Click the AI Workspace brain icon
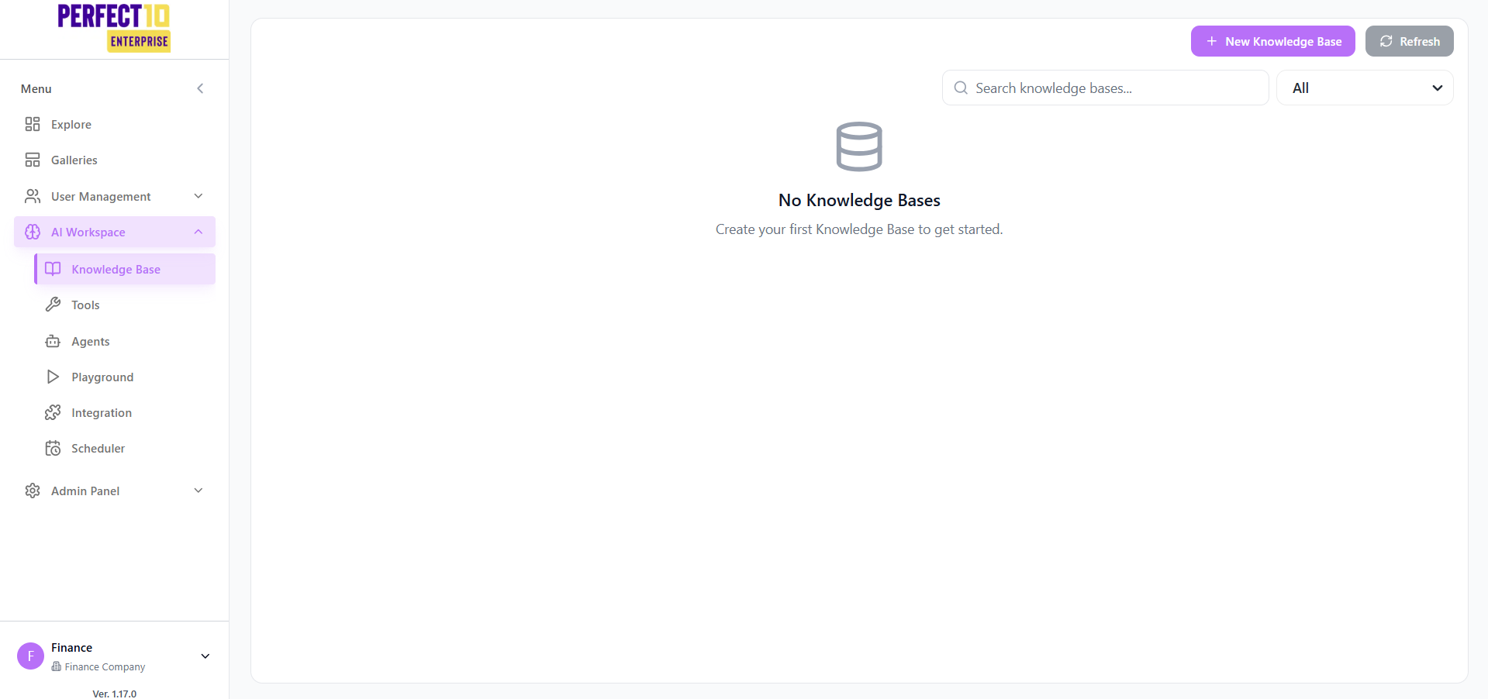Image resolution: width=1488 pixels, height=699 pixels. 33,232
